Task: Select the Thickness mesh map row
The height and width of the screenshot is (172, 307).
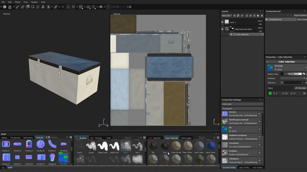Action: coord(241,161)
